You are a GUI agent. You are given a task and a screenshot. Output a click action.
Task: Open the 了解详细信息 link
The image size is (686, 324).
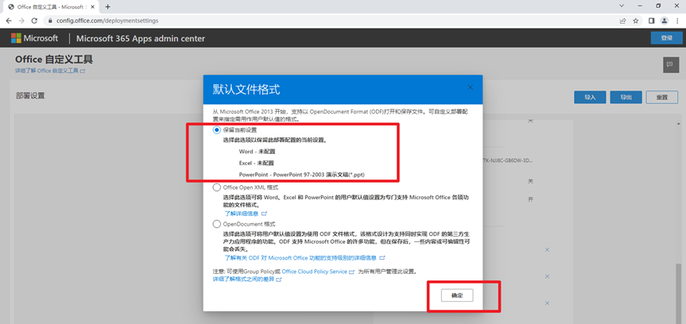click(242, 214)
